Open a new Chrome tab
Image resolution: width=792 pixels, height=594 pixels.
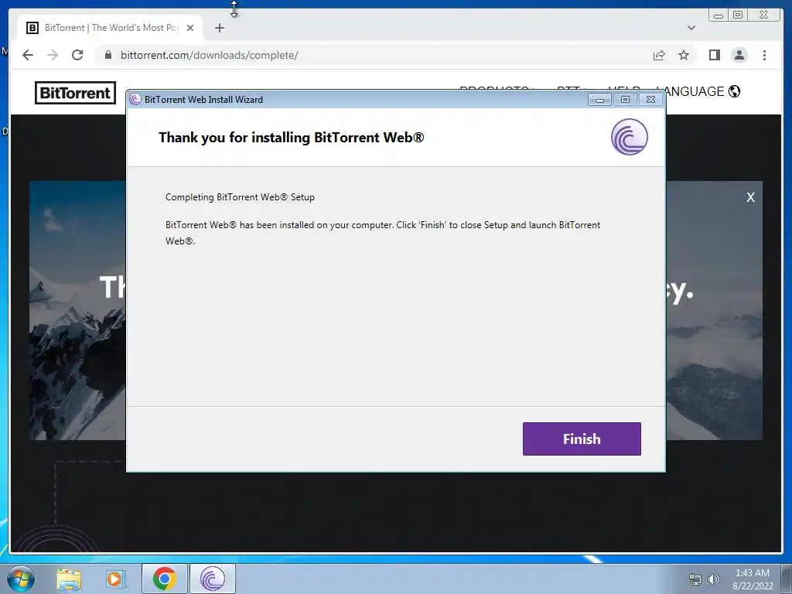point(219,28)
